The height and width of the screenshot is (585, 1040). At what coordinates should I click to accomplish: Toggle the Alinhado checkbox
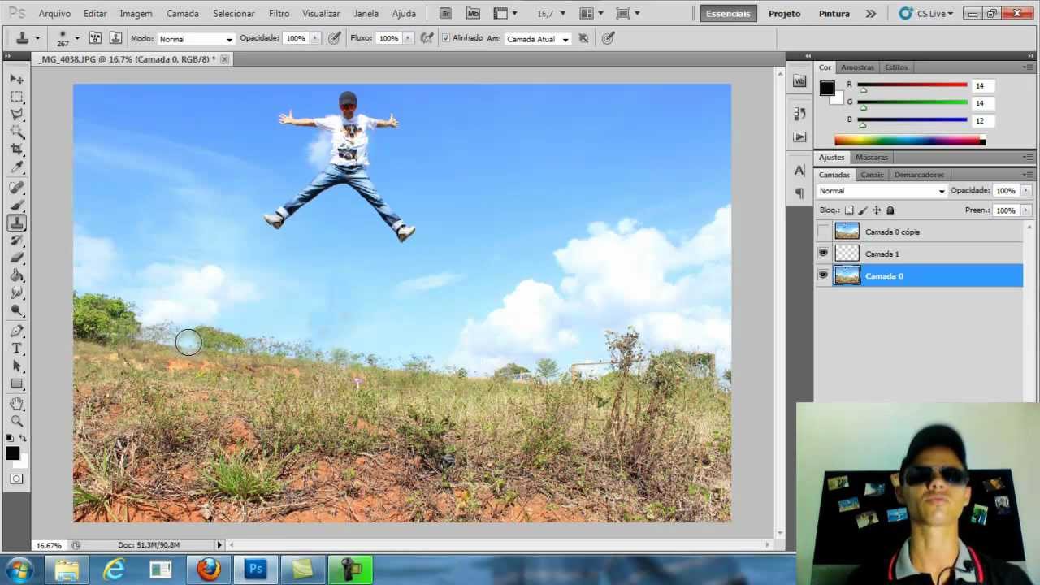(446, 38)
